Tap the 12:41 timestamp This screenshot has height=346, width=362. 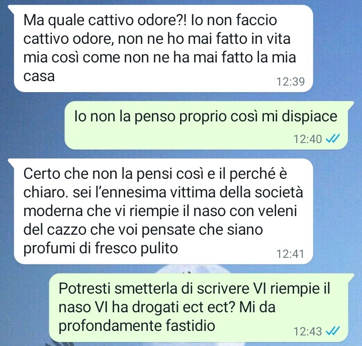(291, 254)
